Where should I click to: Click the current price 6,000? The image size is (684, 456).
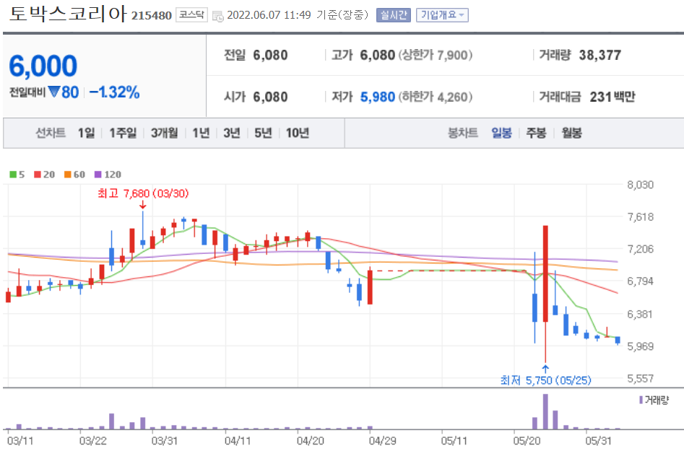[43, 66]
